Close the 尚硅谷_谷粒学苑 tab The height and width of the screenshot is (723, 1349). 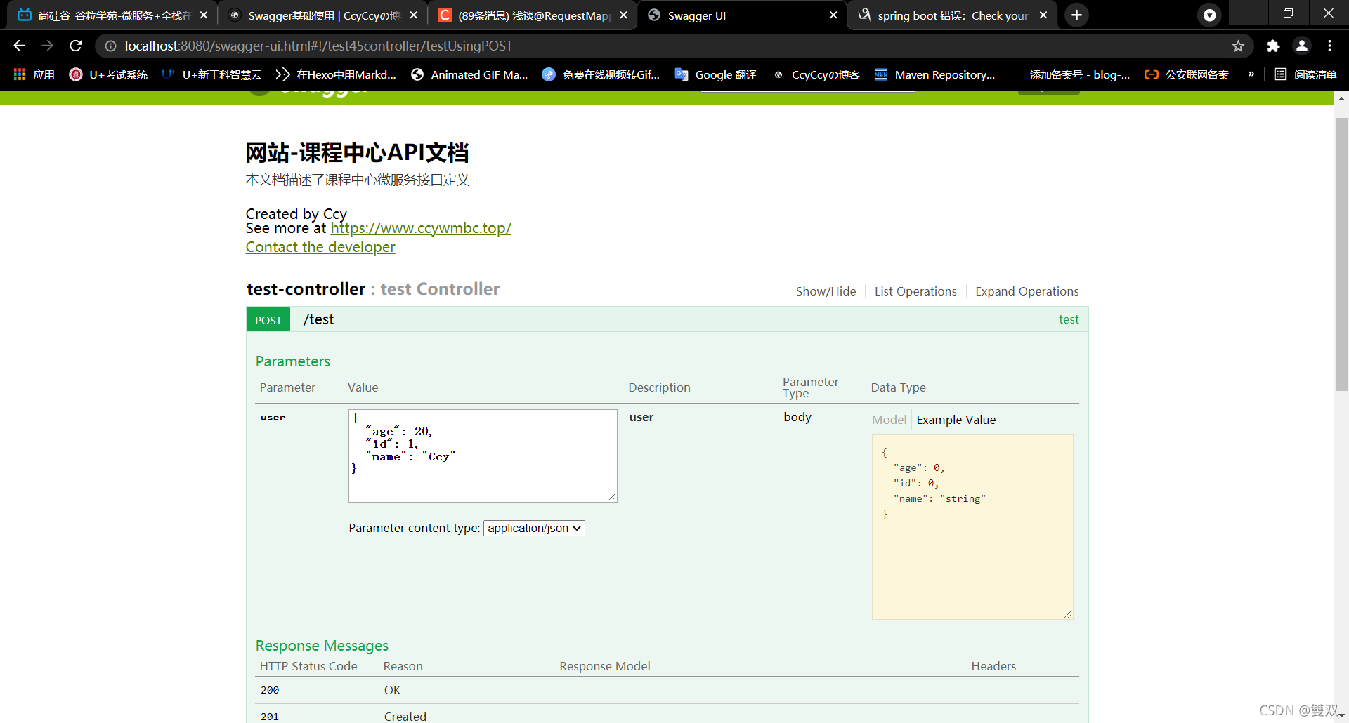pos(204,15)
